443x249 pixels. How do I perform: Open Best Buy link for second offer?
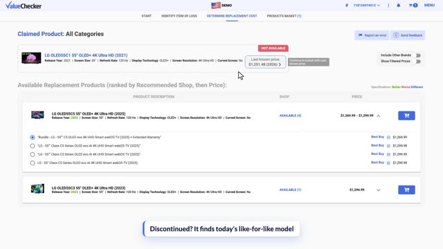click(377, 145)
